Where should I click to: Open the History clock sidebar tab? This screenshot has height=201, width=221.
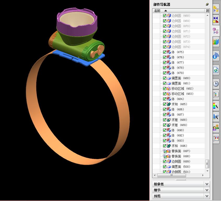coord(216,84)
